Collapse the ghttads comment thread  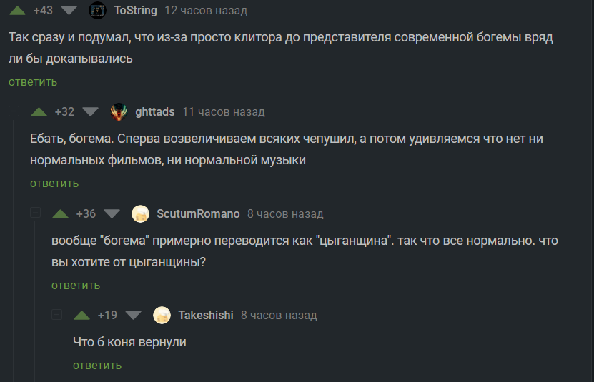14,112
